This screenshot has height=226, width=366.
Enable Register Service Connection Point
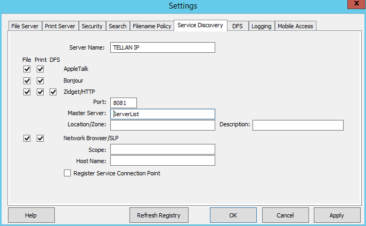(x=67, y=173)
